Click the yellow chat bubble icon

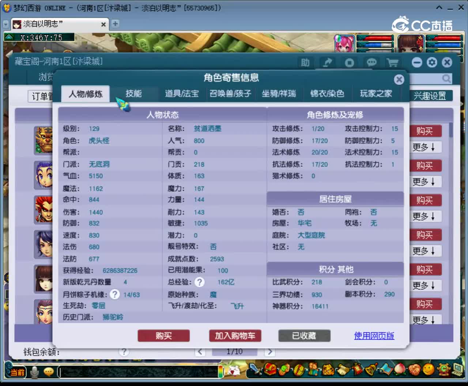49,372
